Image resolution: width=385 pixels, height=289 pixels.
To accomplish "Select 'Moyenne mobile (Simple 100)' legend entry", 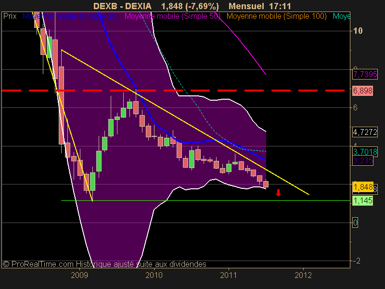I will 276,16.
